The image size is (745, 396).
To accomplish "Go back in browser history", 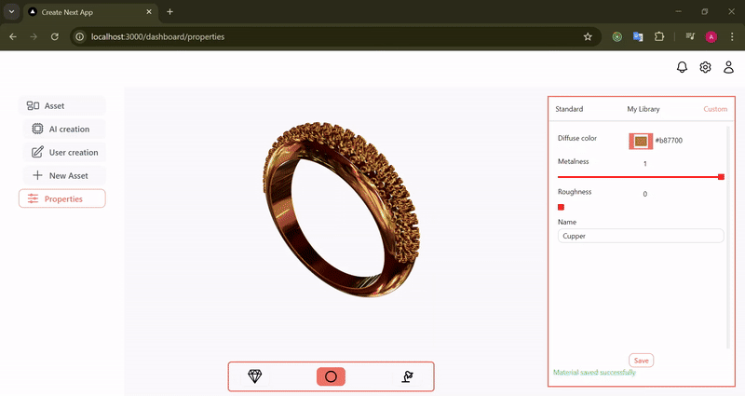I will [13, 36].
